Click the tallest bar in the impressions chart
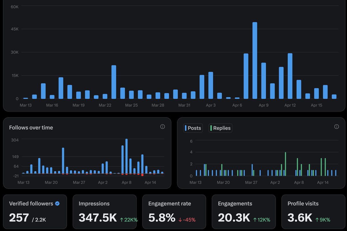This screenshot has width=347, height=231. [x=255, y=60]
